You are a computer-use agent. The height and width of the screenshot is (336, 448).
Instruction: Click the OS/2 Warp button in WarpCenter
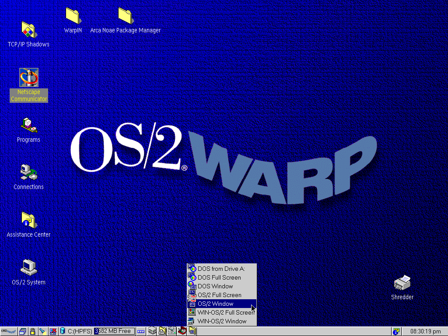tap(9, 332)
